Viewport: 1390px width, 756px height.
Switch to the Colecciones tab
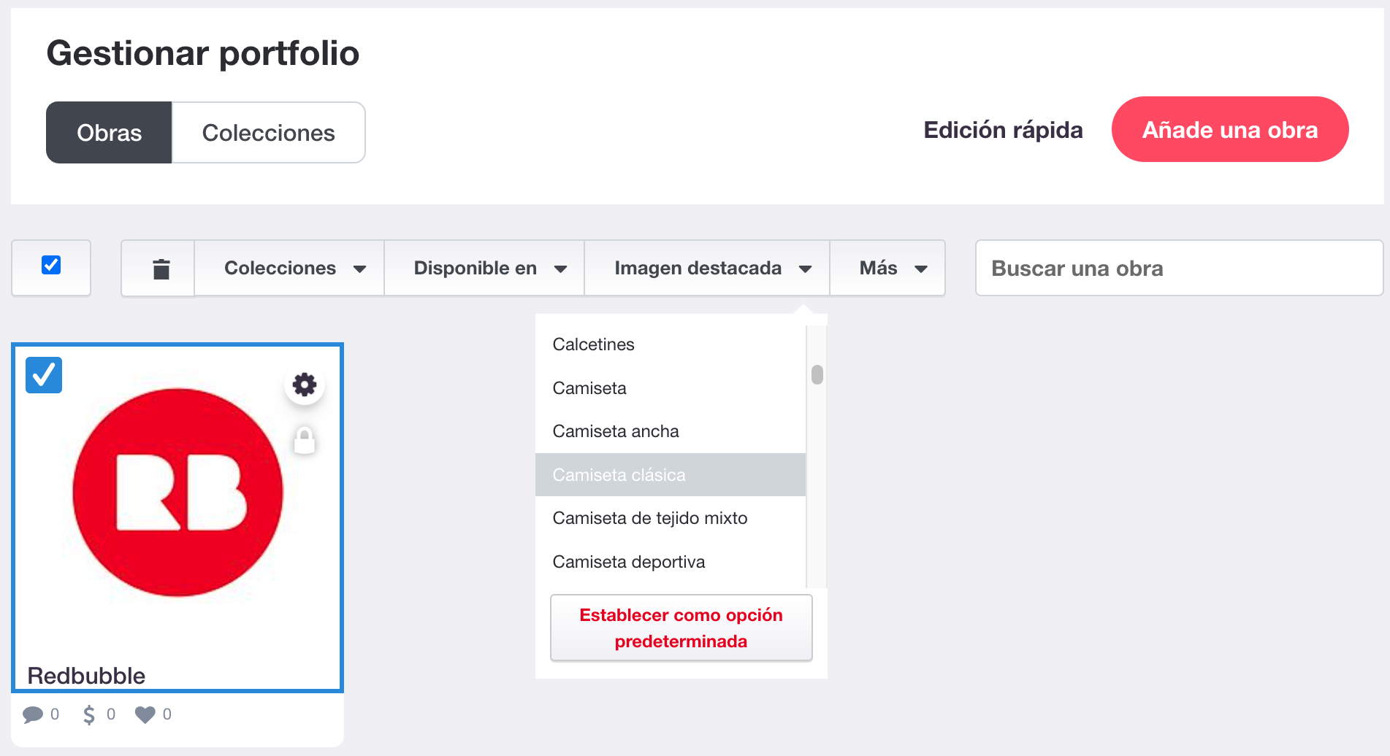point(268,133)
